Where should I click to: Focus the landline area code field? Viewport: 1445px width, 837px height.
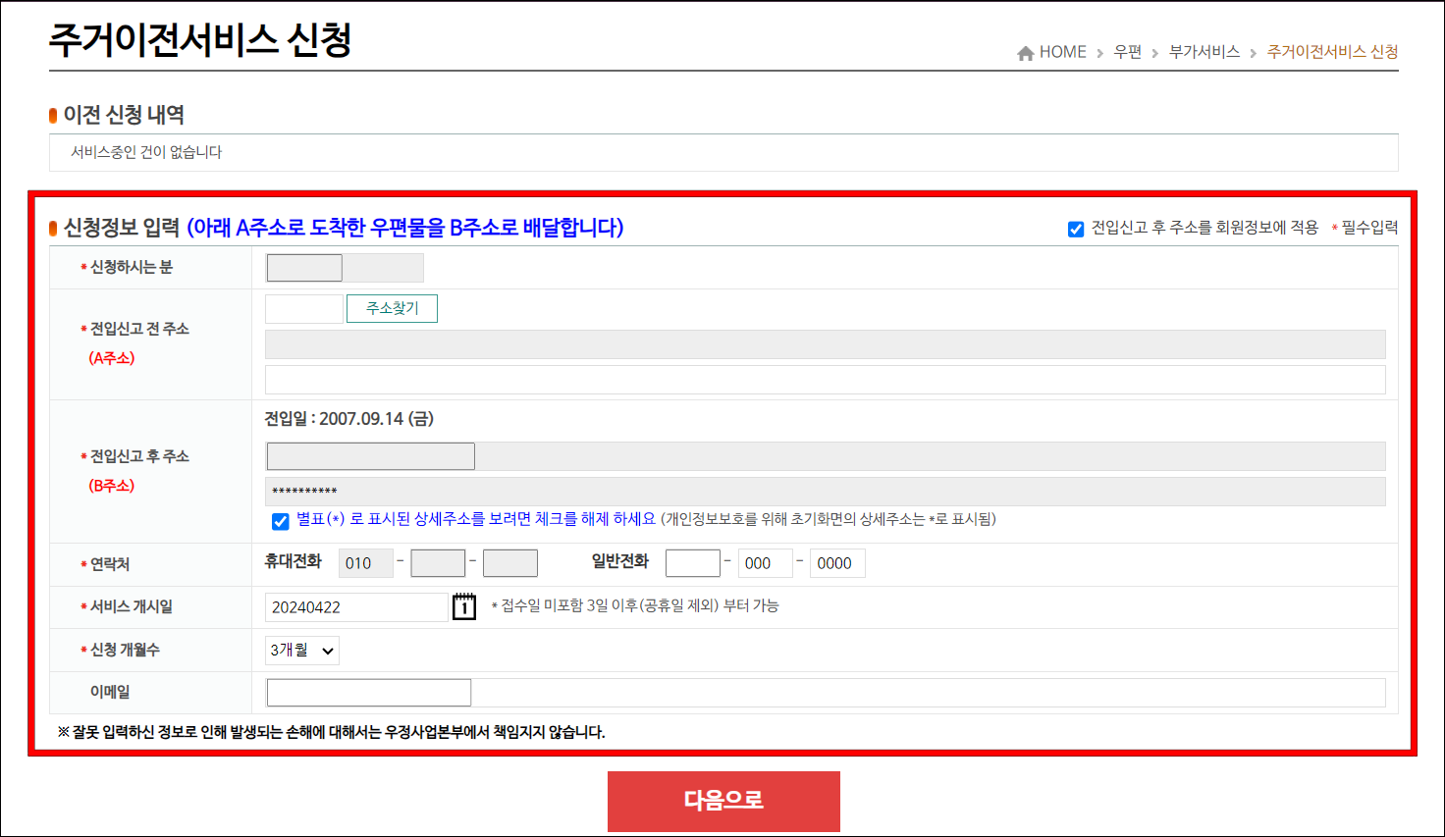point(693,563)
